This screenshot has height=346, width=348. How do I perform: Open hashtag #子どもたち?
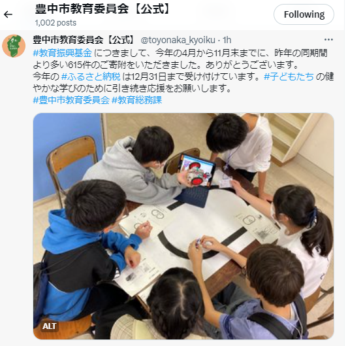[289, 77]
